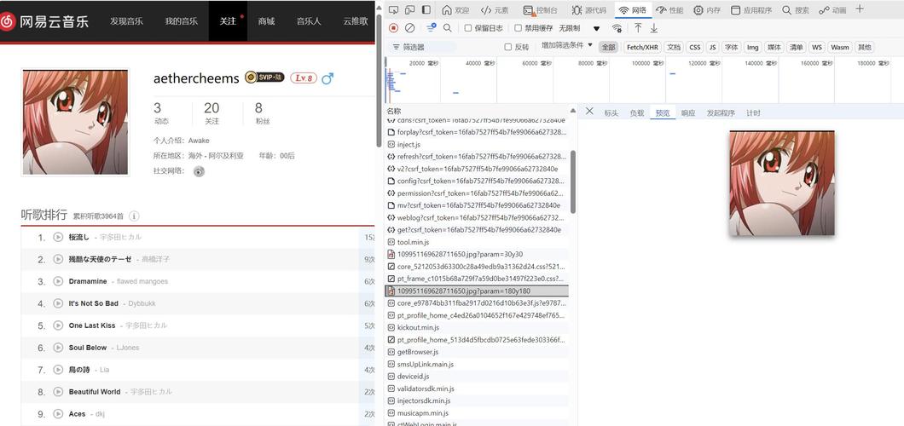
Task: Open network conditions wifi-gear icon
Action: 617,27
